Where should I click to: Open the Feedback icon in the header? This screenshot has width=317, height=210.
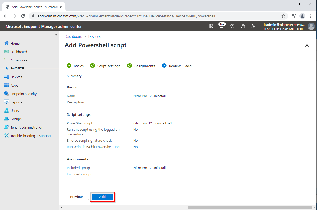[x=253, y=26]
